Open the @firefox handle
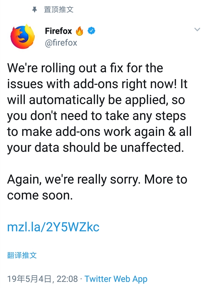The image size is (207, 288). point(61,43)
